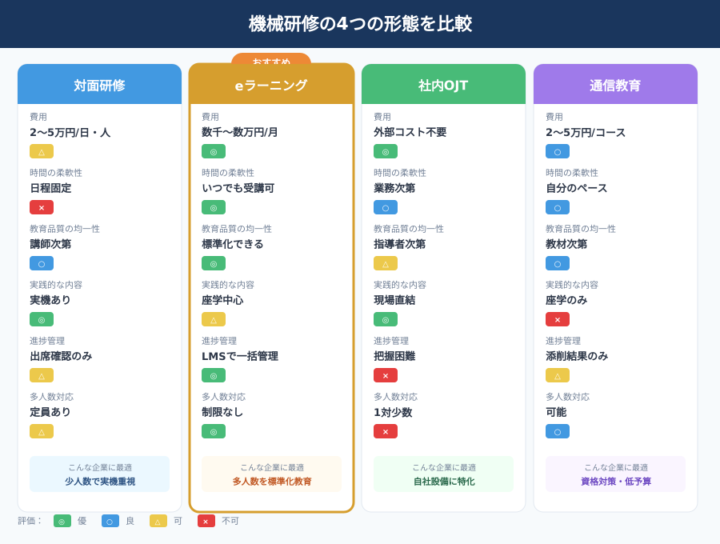Screen dimensions: 720x544
Task: Click the yellow △ badge under 指導者次第
Action: click(x=386, y=263)
